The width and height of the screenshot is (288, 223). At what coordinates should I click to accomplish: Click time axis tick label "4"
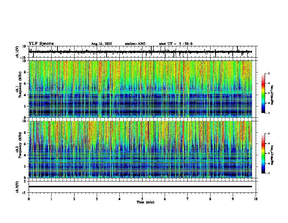[x=120, y=199]
